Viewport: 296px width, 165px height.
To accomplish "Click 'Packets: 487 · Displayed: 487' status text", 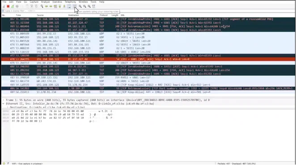I will click(237, 164).
